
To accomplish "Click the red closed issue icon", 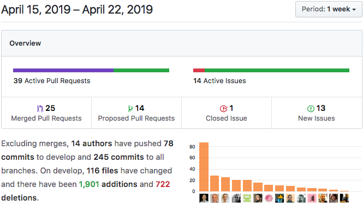I will coord(223,109).
